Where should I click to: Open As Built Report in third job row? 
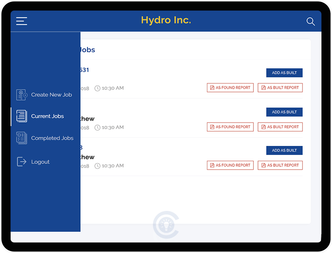tap(280, 165)
